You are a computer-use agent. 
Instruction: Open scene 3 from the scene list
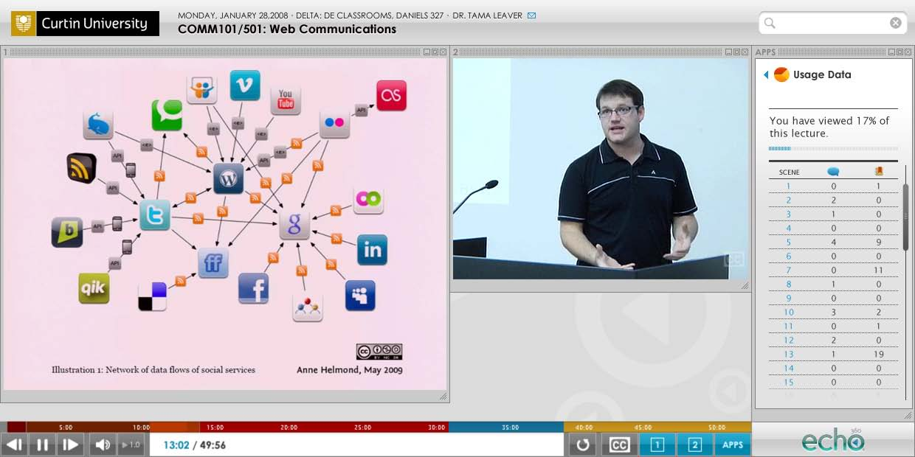click(788, 214)
